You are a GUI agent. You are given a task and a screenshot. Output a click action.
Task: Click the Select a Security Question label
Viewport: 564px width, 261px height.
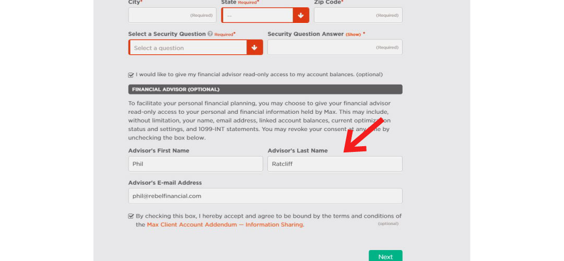[167, 34]
